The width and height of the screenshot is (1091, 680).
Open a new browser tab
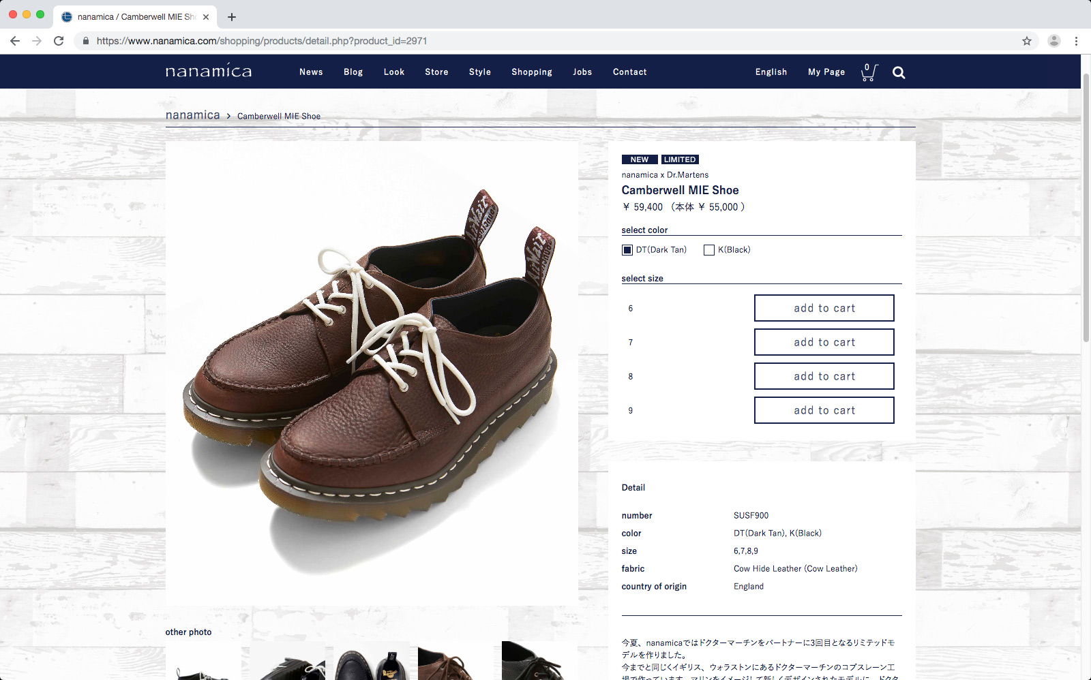point(232,17)
